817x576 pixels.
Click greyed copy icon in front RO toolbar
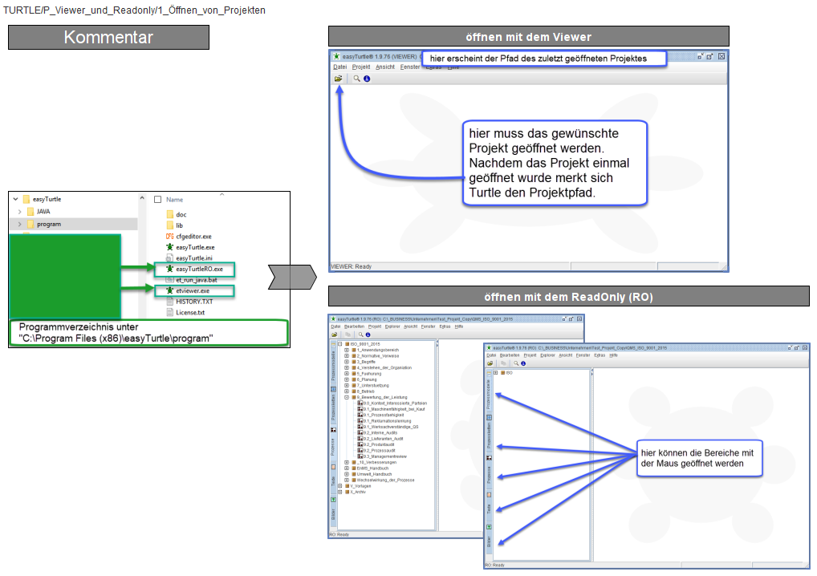coord(503,363)
